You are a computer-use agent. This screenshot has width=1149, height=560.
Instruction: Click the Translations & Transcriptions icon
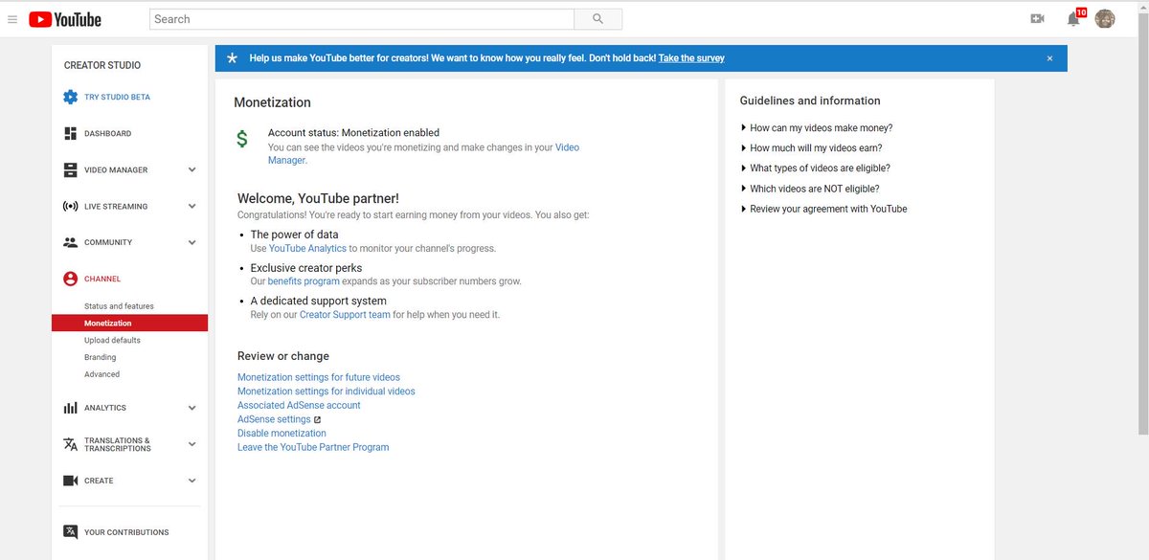[x=70, y=444]
